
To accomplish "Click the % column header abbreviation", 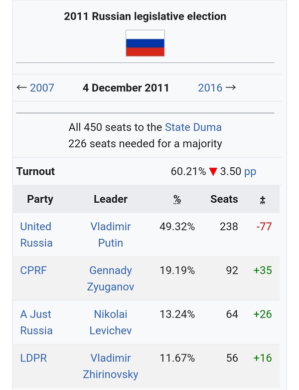I will pyautogui.click(x=177, y=199).
